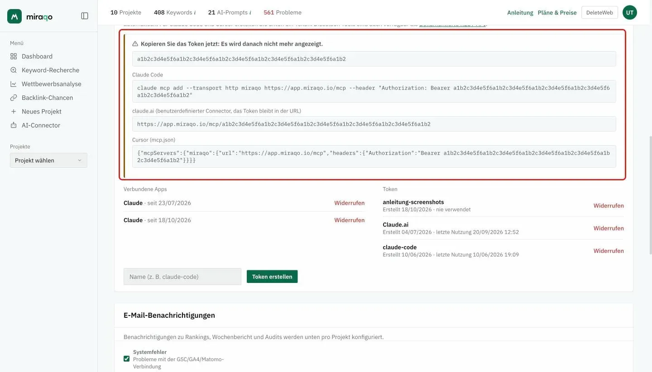
Task: Click the 'Verbundene Apps' label
Action: coord(145,189)
